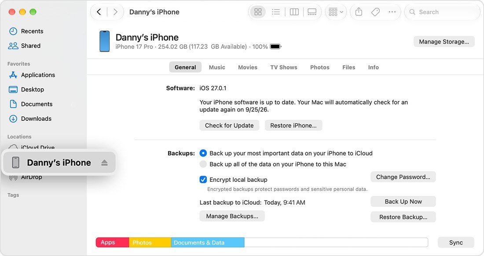Switch to icon grid view
Image resolution: width=484 pixels, height=256 pixels.
[258, 12]
